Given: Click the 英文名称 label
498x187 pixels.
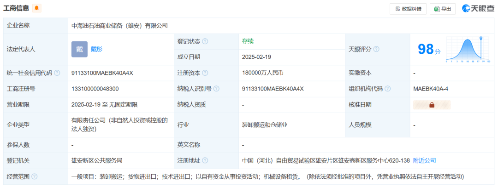Looking at the screenshot, I should (189, 145).
